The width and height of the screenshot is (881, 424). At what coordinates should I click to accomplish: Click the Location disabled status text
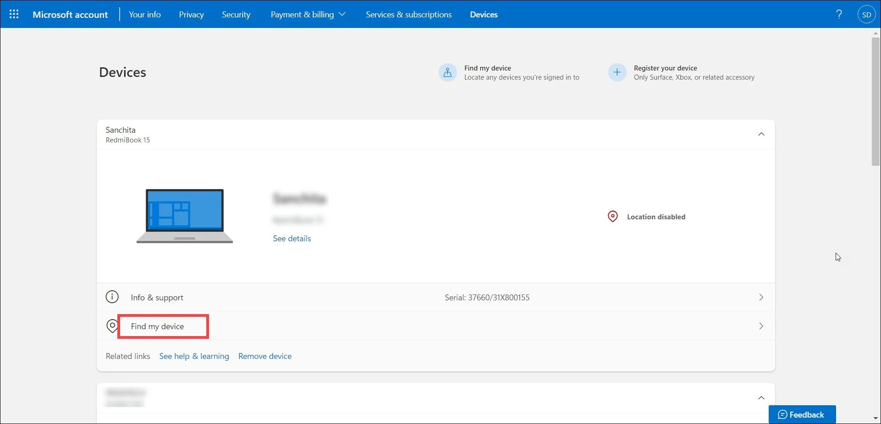click(x=656, y=217)
